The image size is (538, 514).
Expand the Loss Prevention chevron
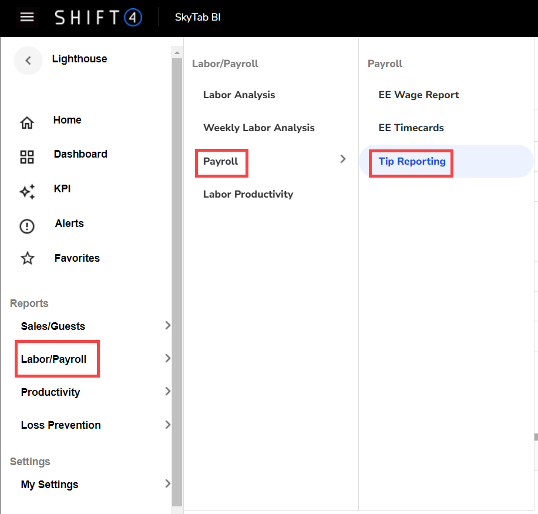tap(168, 425)
